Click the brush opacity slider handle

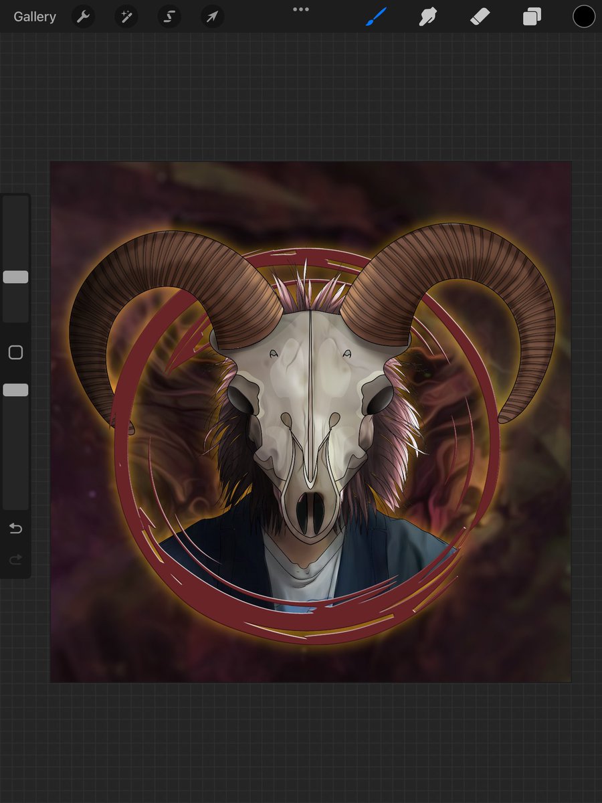(15, 390)
